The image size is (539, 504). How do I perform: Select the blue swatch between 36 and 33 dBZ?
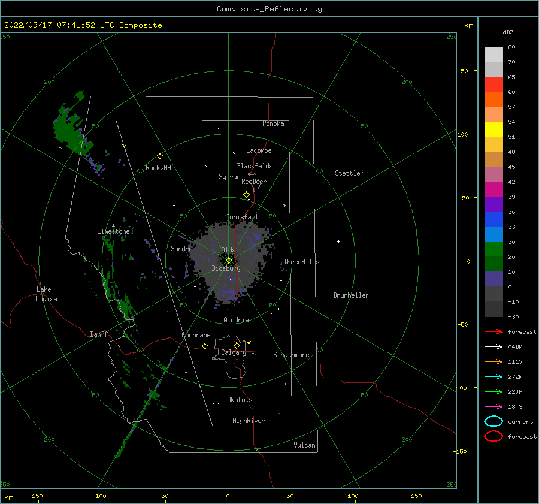(x=493, y=219)
